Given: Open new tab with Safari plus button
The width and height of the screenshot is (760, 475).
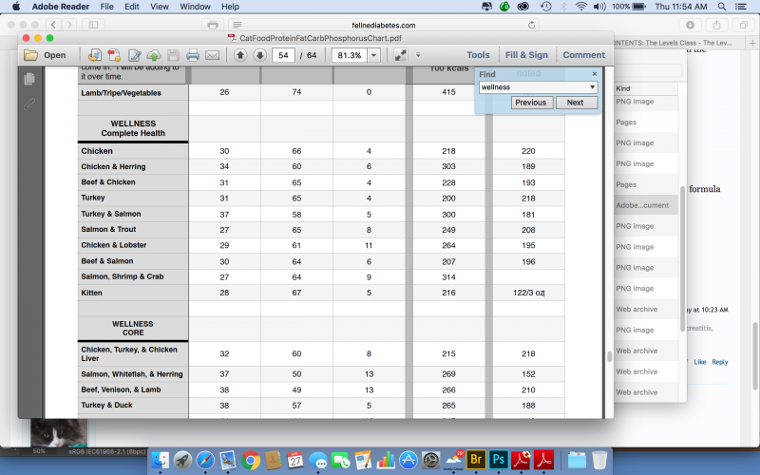Looking at the screenshot, I should pyautogui.click(x=752, y=43).
